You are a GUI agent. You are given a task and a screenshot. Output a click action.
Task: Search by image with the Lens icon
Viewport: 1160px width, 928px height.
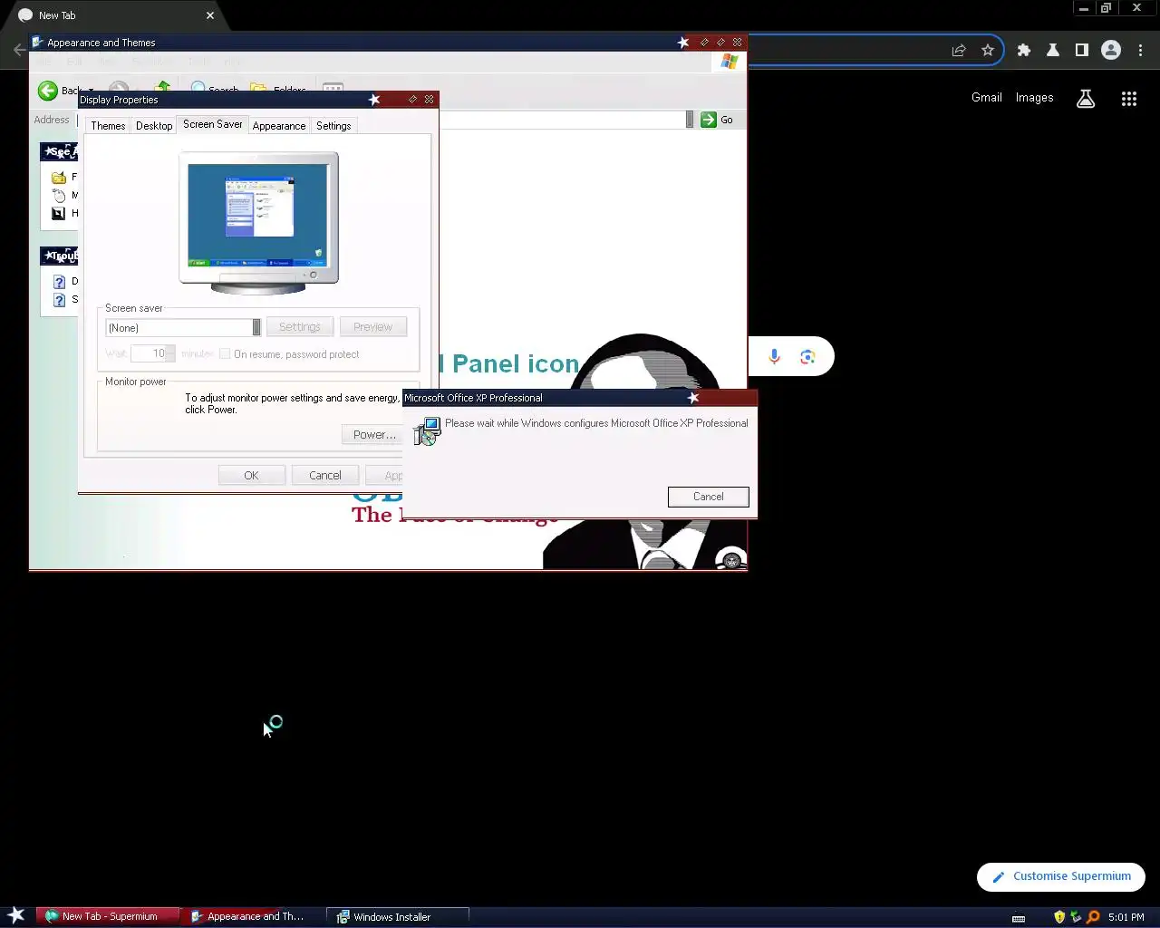807,357
